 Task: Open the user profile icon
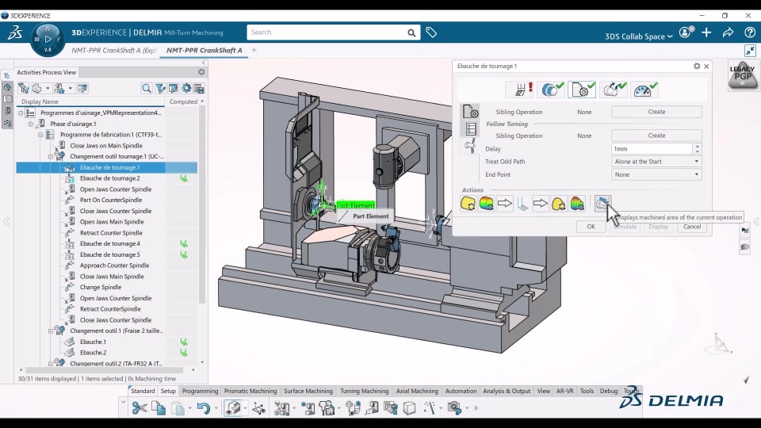(x=686, y=32)
